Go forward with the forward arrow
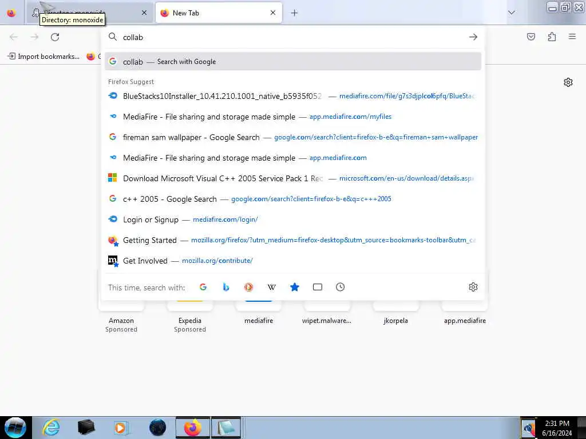Viewport: 586px width, 439px height. 34,37
